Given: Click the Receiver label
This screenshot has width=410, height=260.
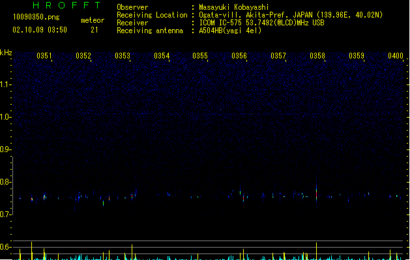Looking at the screenshot, I should 132,23.
